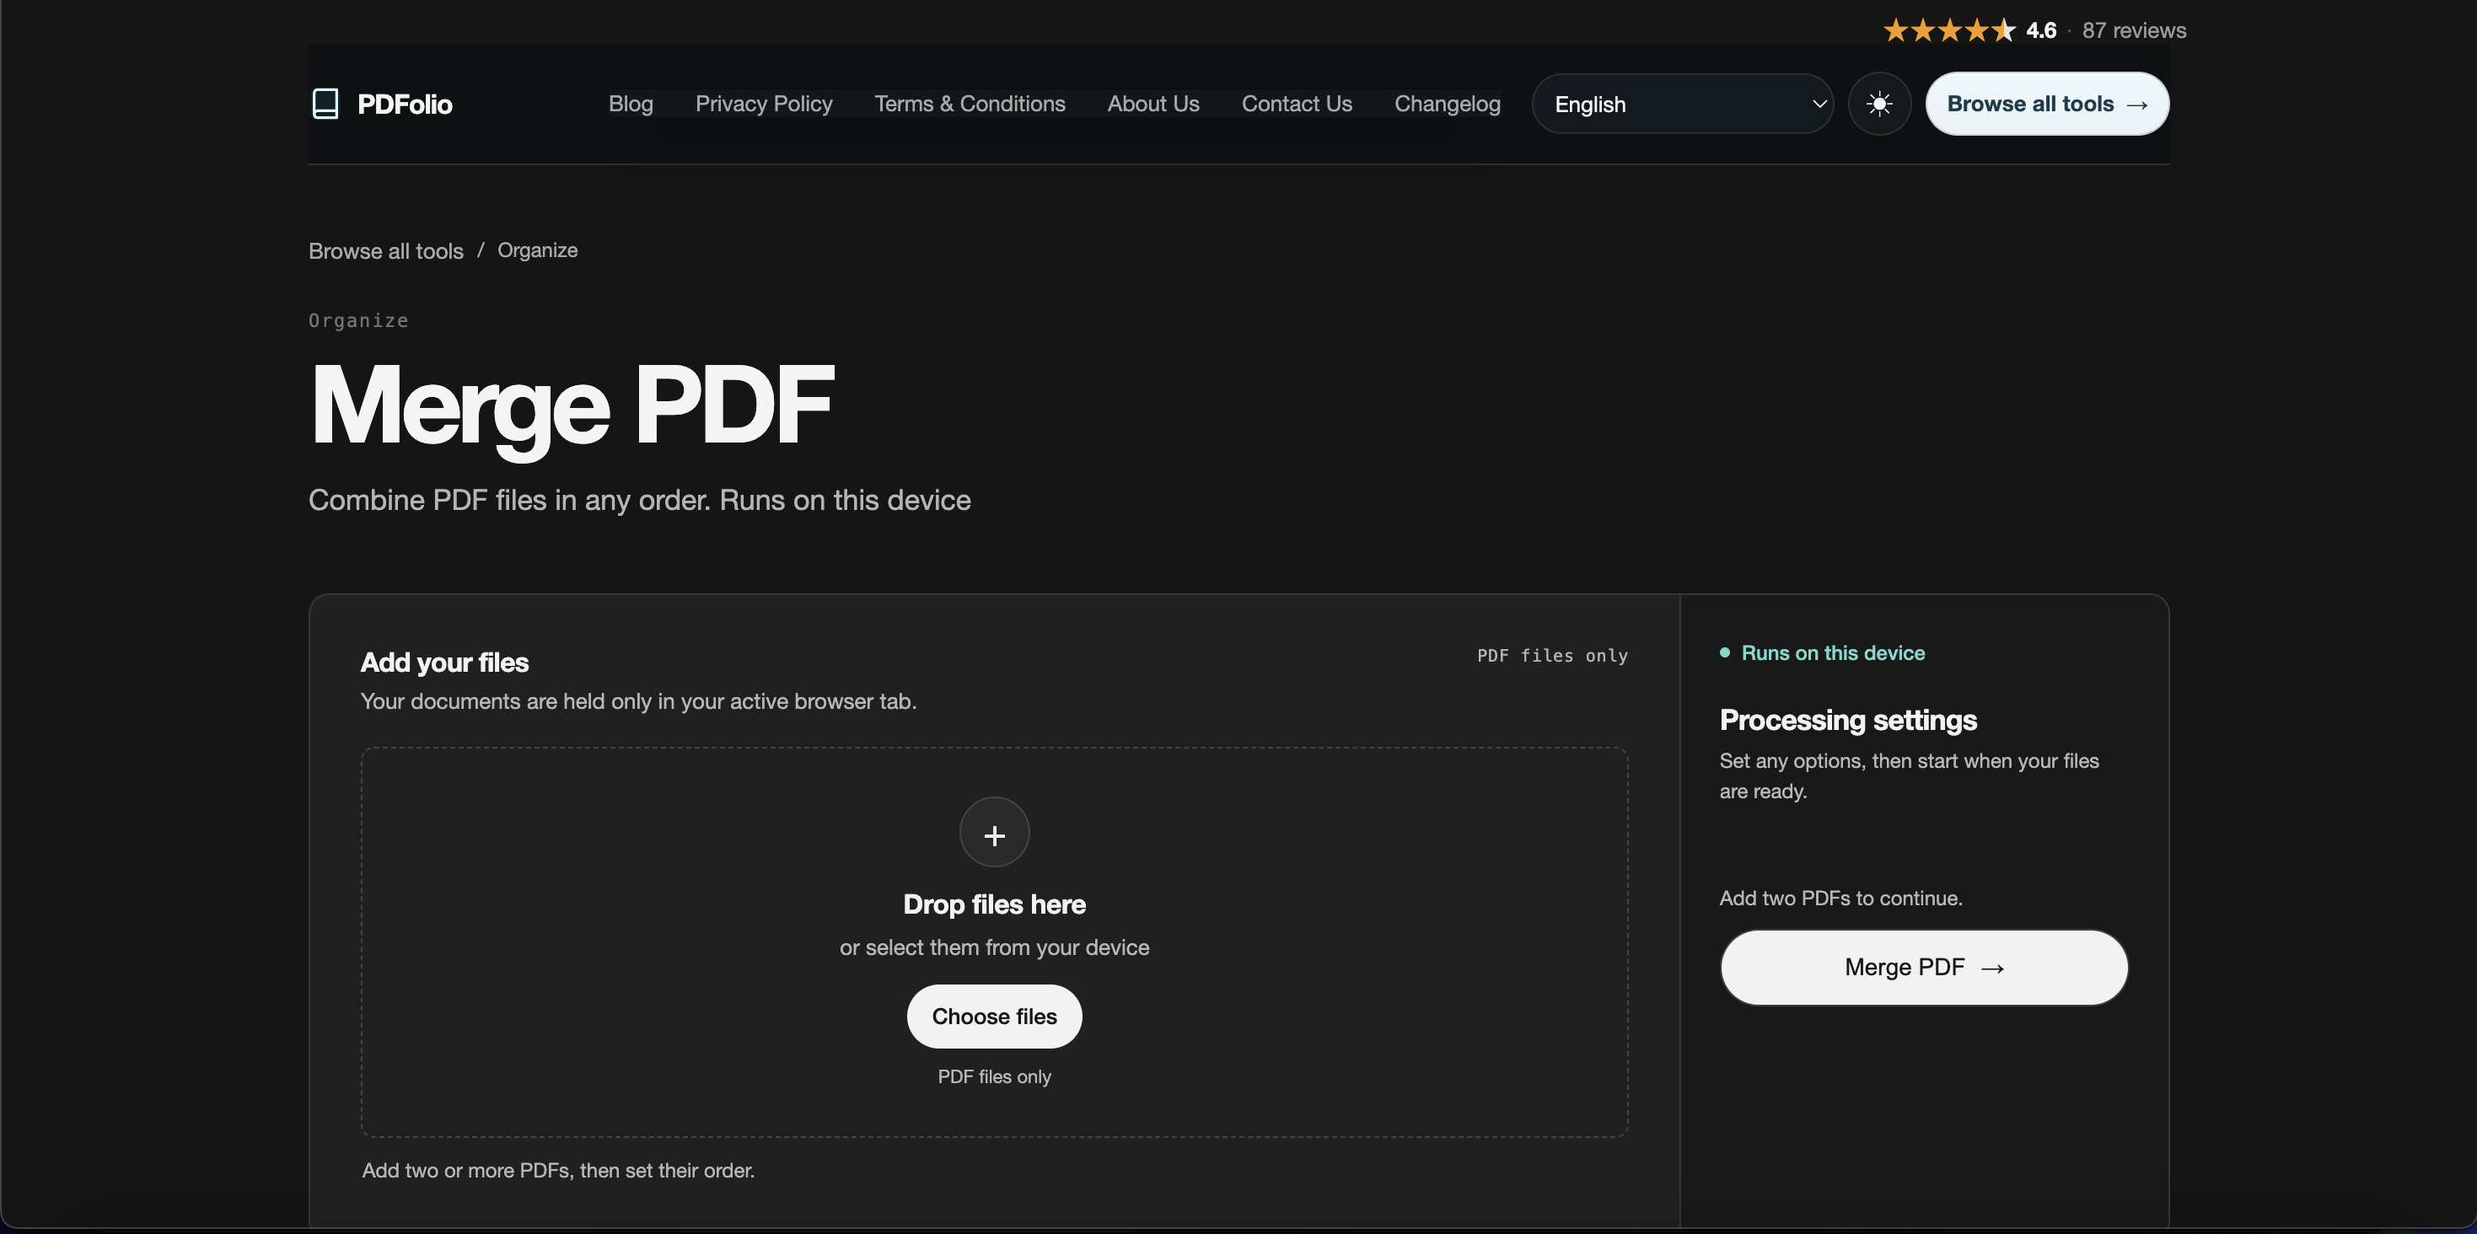Click the 4.6 rating value
The image size is (2477, 1234).
point(2040,30)
